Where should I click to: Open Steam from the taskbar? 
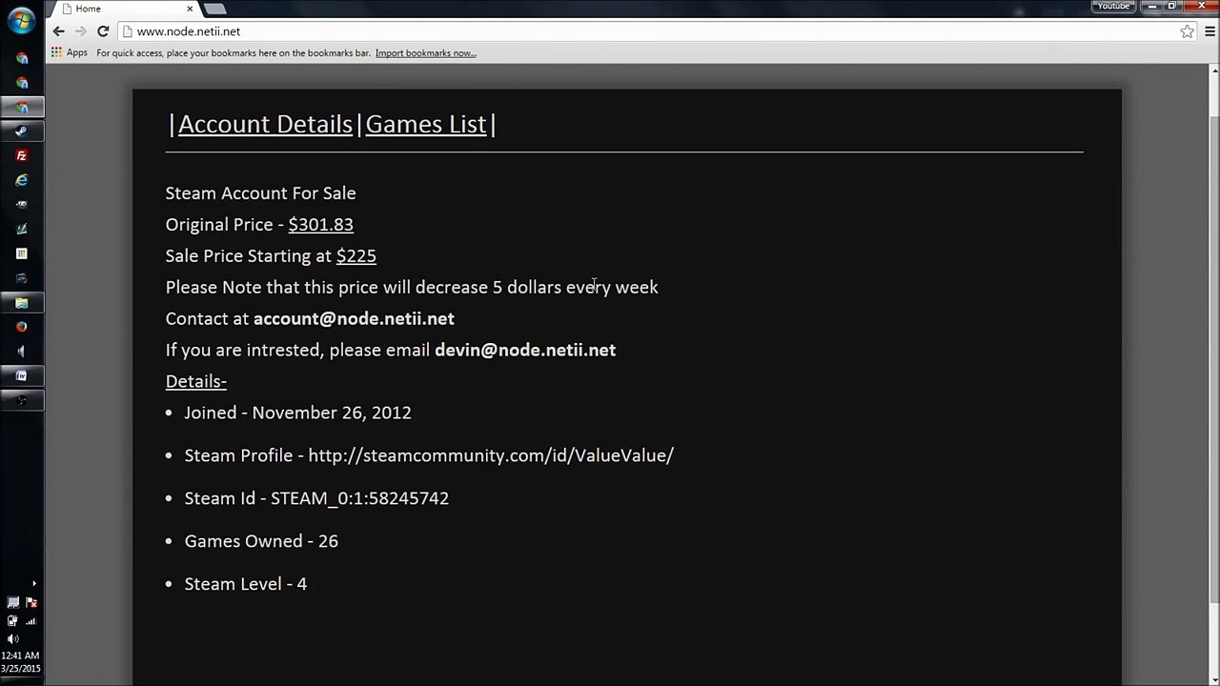pyautogui.click(x=21, y=131)
